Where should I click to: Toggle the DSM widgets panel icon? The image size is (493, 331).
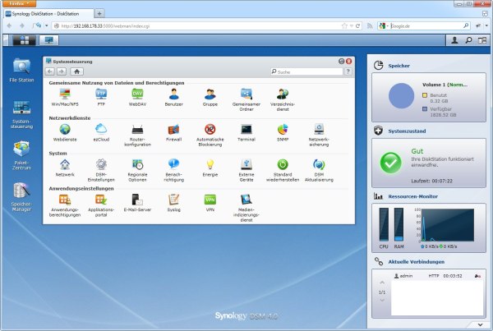point(482,40)
